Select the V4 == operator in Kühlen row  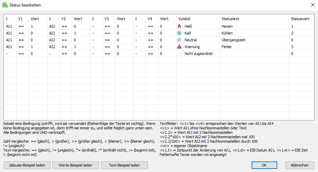(151, 33)
